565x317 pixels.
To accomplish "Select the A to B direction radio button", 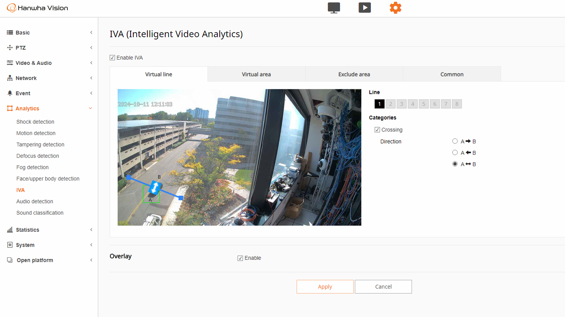I will (455, 141).
